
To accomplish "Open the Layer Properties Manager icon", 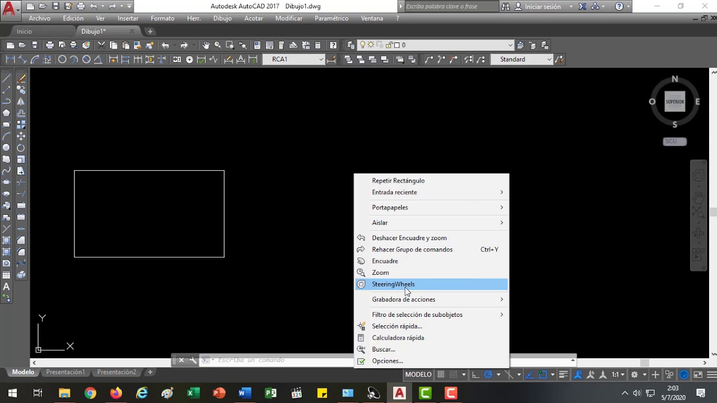I will (351, 45).
